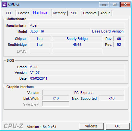The image size is (132, 131).
Task: Click the motherboard Manufacturer field showing Acer
Action: tap(77, 25)
